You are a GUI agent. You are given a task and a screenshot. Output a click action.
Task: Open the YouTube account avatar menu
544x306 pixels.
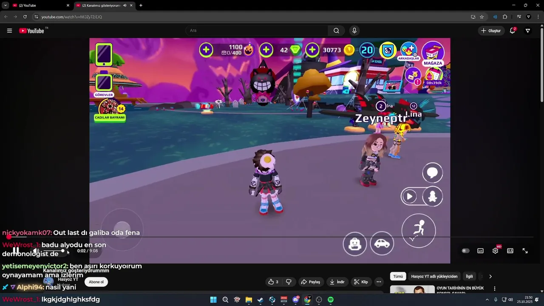coord(528,31)
